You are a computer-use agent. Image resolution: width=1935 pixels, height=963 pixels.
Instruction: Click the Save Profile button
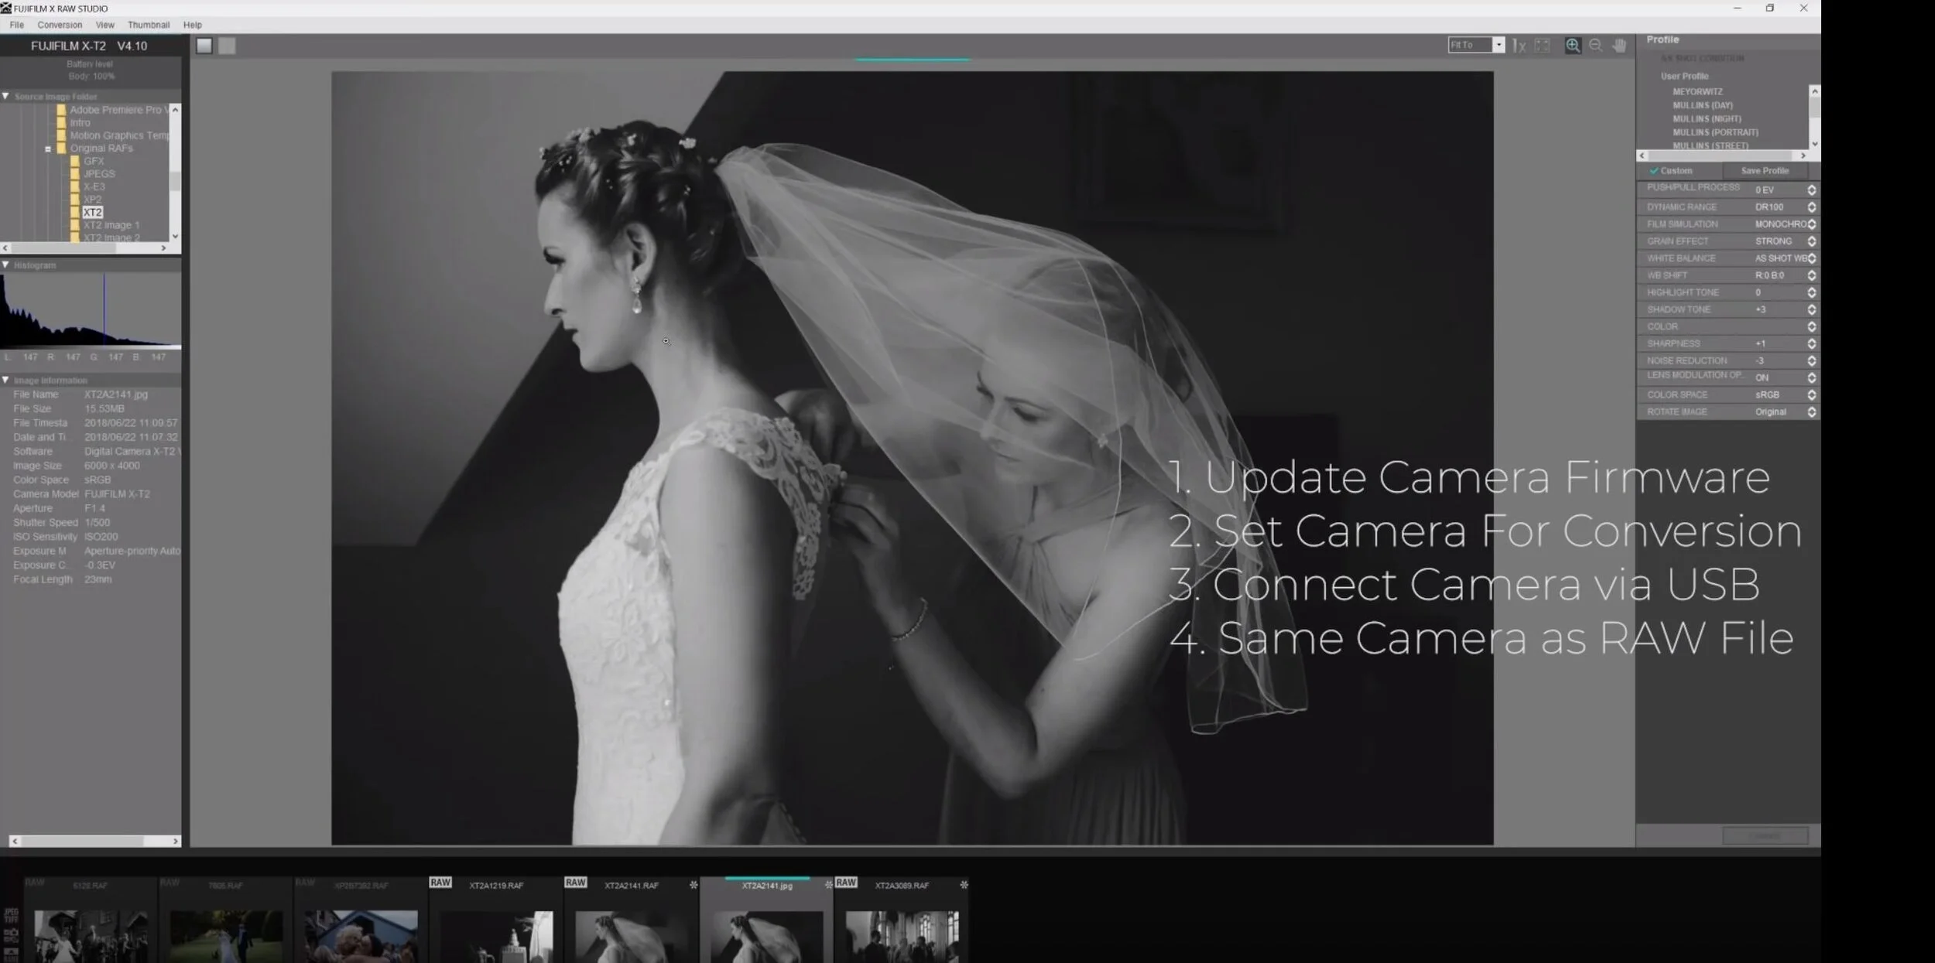1764,171
